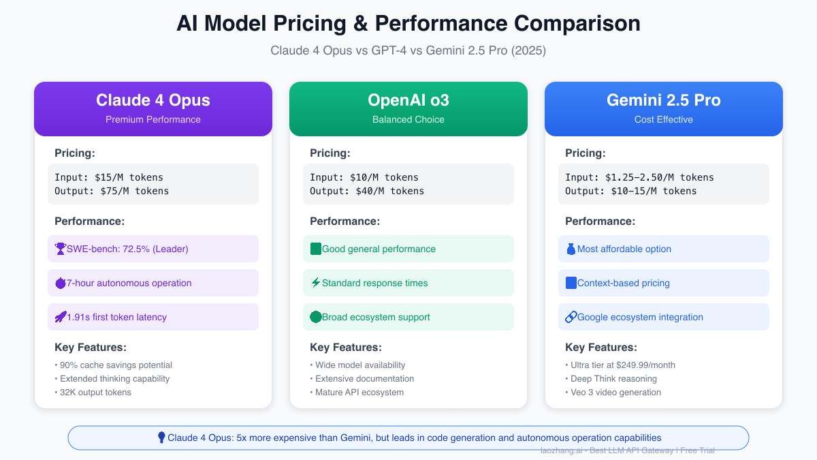Viewport: 817px width, 460px height.
Task: Click the money bag icon by Most affordable option
Action: pos(571,249)
